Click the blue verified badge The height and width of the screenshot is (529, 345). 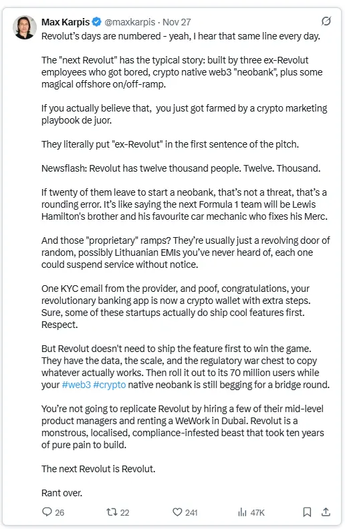[x=96, y=22]
